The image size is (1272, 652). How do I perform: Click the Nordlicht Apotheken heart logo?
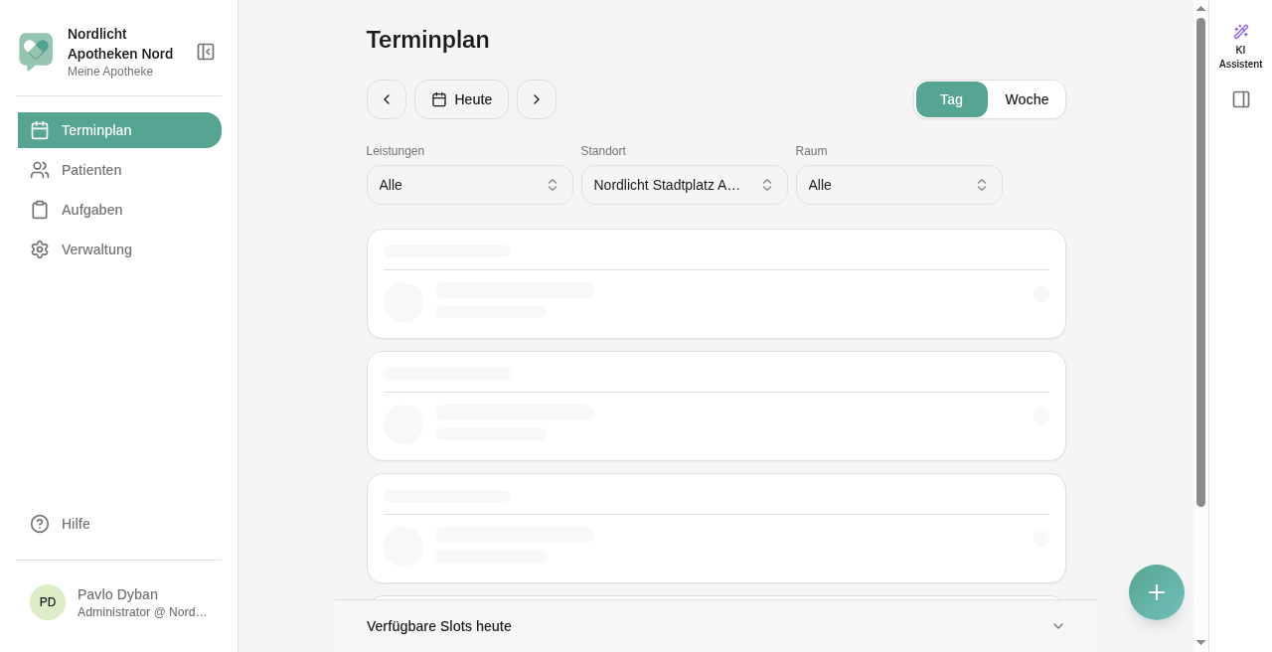click(x=36, y=51)
